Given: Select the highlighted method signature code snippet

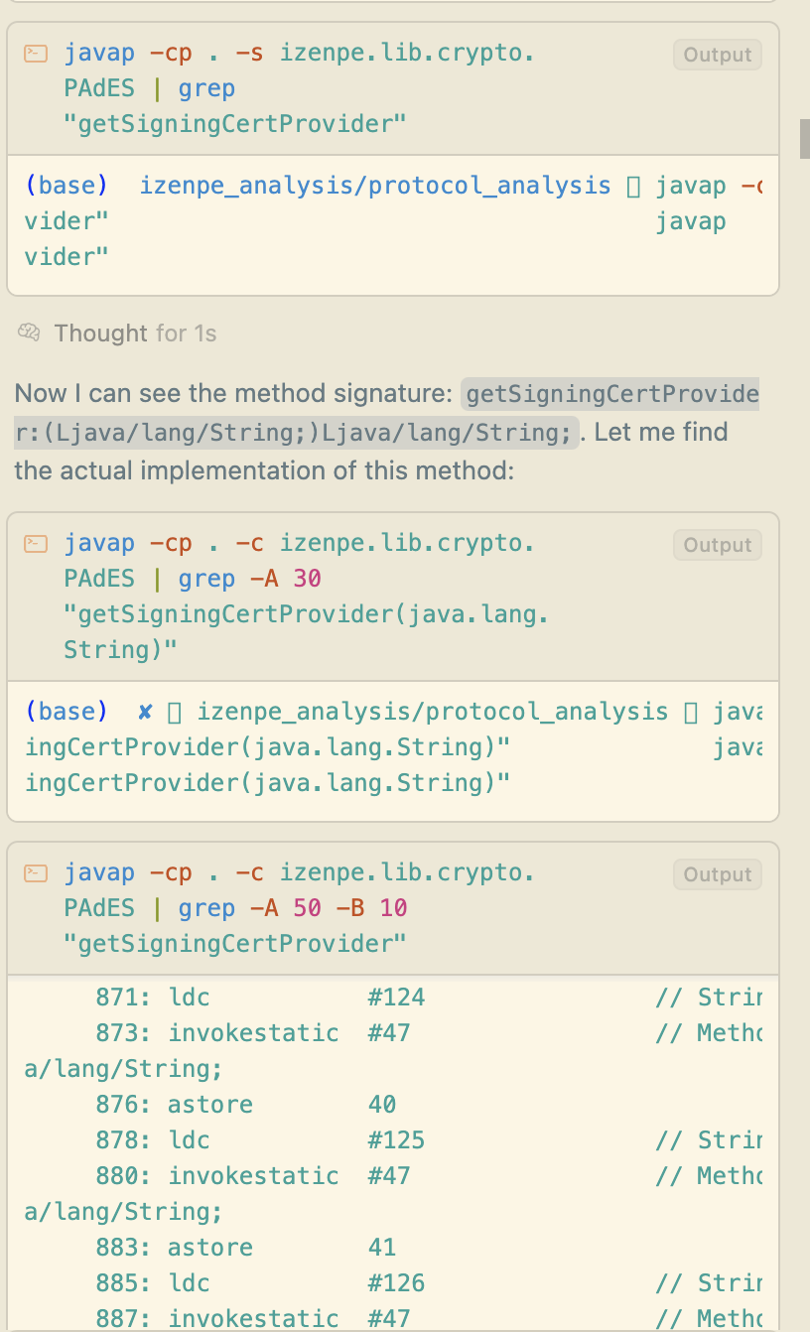Looking at the screenshot, I should point(610,393).
